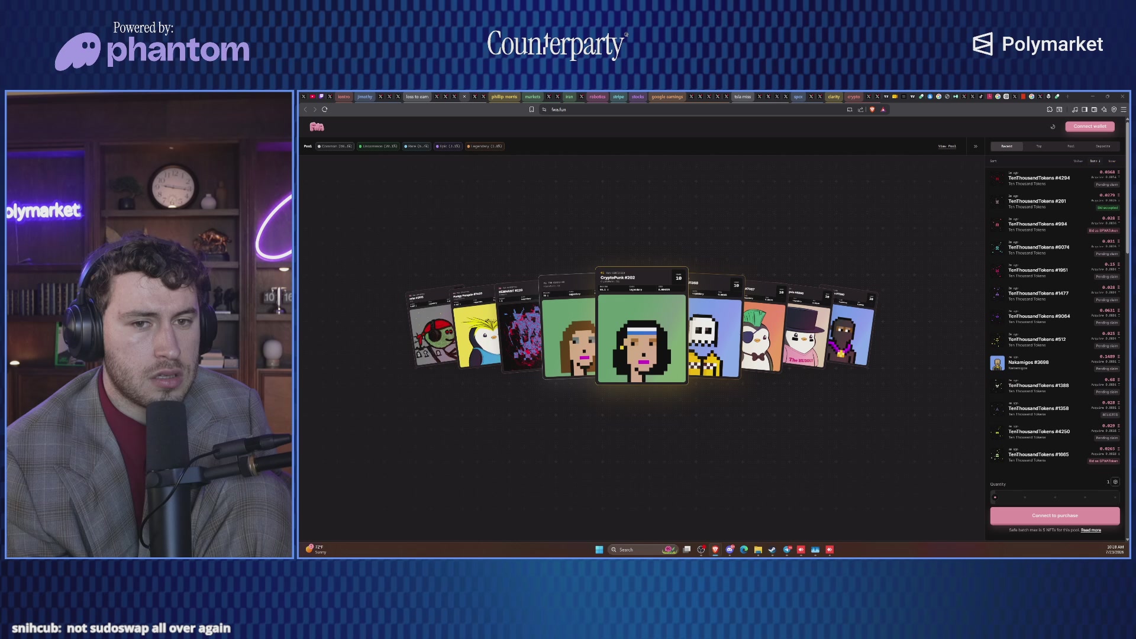This screenshot has height=639, width=1136.
Task: Open File Explorer from the taskbar
Action: (758, 550)
